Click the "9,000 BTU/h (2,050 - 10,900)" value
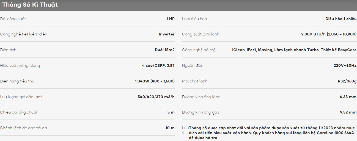Viewport: 357px width, 141px height. pos(329,34)
